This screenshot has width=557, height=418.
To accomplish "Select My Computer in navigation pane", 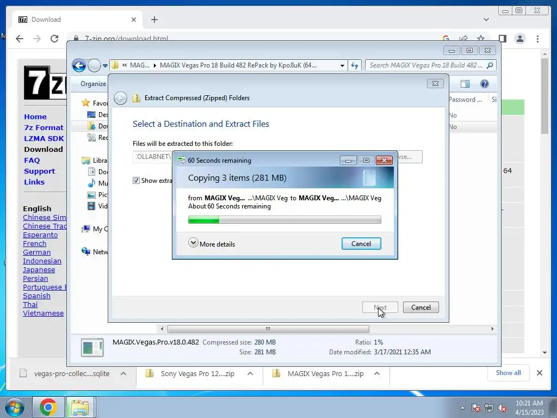I will [x=85, y=229].
